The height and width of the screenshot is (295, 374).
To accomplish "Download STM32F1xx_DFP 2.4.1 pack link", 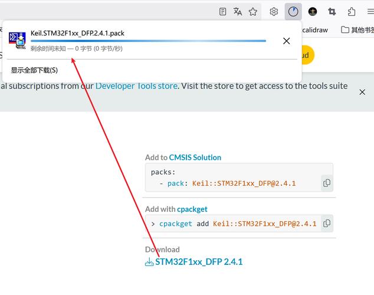I will click(x=199, y=262).
